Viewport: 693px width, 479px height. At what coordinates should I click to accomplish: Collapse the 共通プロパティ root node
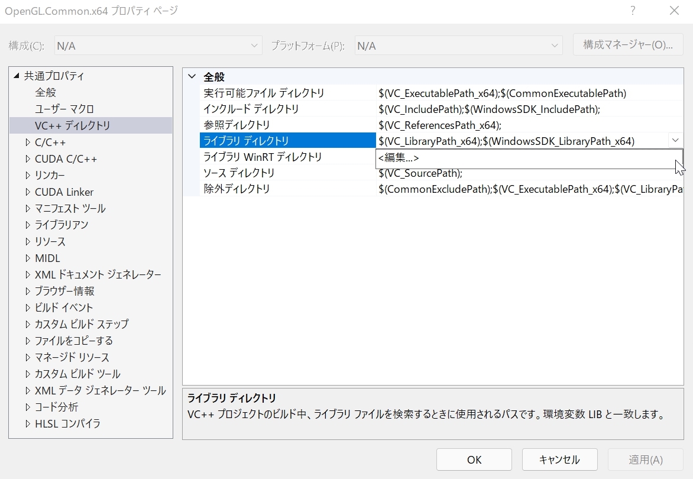tap(16, 76)
